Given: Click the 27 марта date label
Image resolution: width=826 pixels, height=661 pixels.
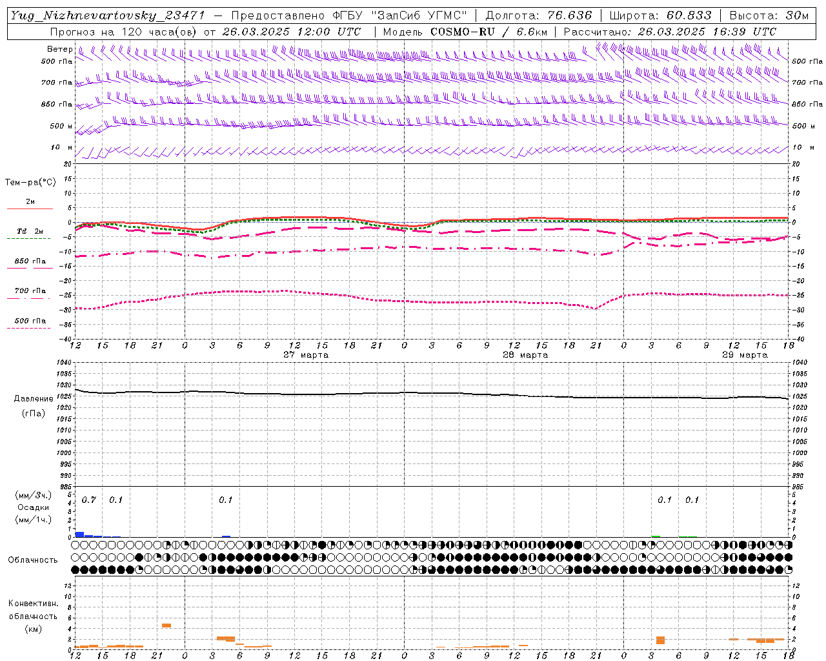Looking at the screenshot, I should coord(306,355).
